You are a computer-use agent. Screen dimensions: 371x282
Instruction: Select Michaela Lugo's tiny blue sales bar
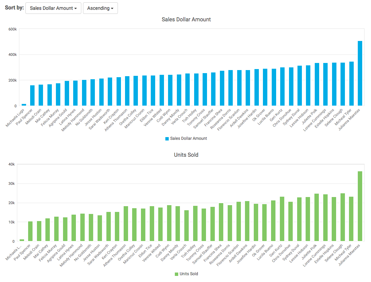pos(24,105)
